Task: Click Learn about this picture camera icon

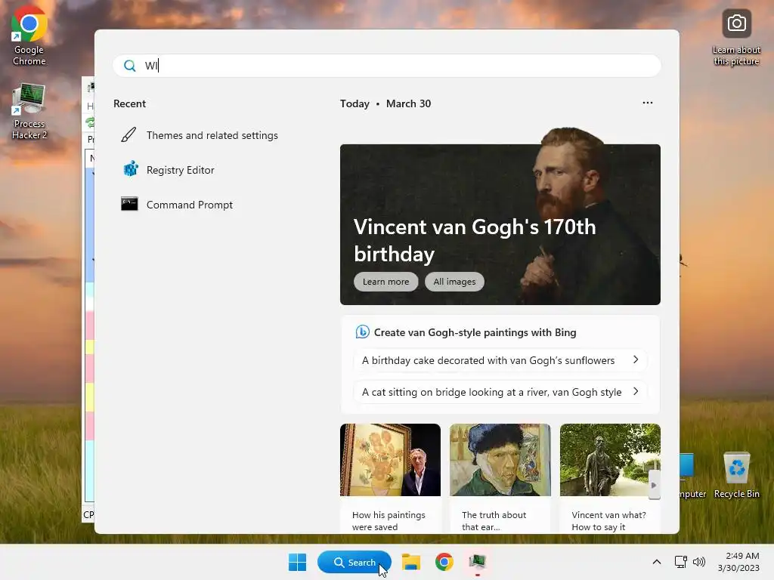Action: click(736, 23)
